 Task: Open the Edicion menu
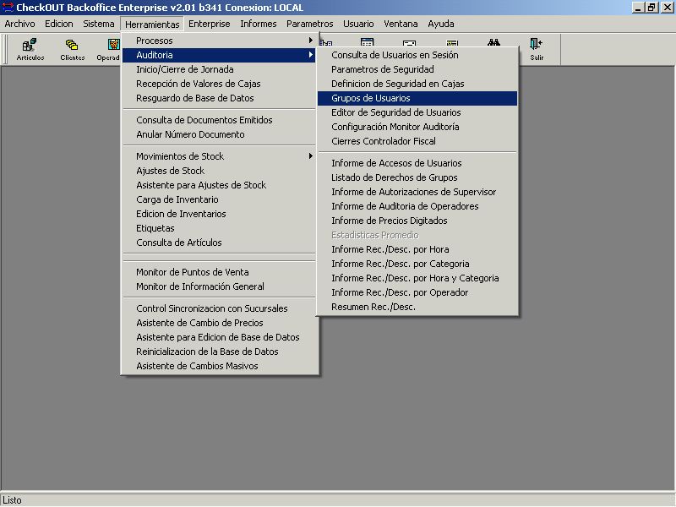pyautogui.click(x=59, y=24)
